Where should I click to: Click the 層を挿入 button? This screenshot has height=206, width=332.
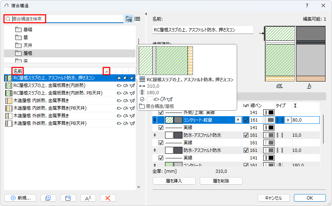pos(174,181)
